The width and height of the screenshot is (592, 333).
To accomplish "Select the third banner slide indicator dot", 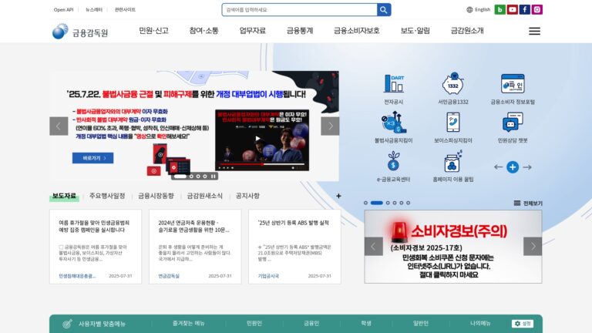I will 198,177.
